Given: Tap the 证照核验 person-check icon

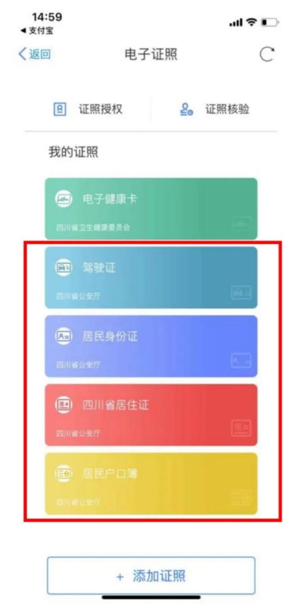Looking at the screenshot, I should tap(187, 110).
